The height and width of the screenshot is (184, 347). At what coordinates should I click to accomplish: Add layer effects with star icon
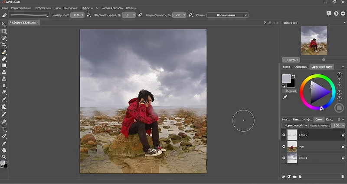click(x=284, y=177)
